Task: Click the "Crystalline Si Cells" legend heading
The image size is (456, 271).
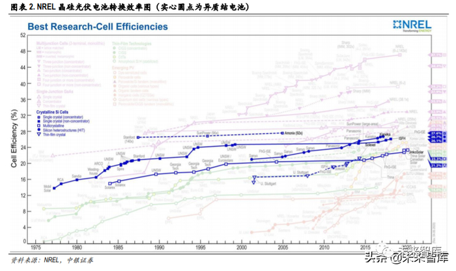Action: (x=52, y=112)
